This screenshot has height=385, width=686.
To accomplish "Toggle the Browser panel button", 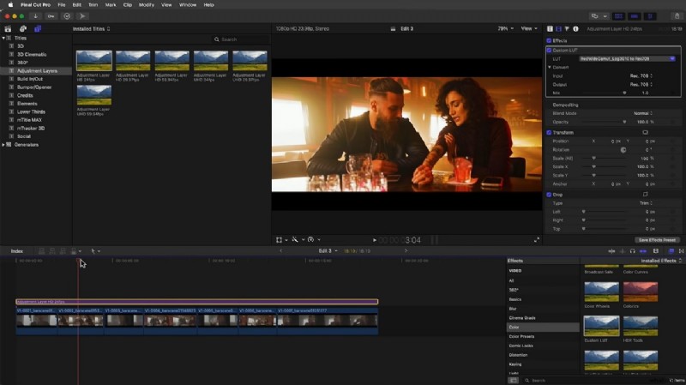I will click(x=618, y=16).
